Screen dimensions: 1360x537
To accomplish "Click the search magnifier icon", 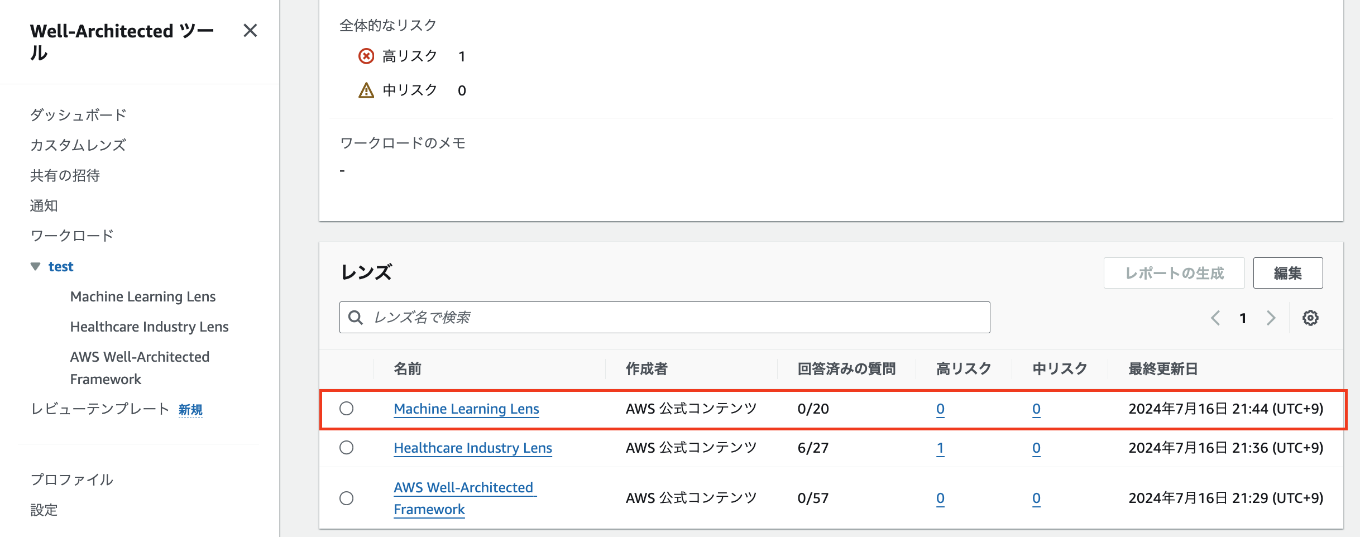I will click(356, 318).
